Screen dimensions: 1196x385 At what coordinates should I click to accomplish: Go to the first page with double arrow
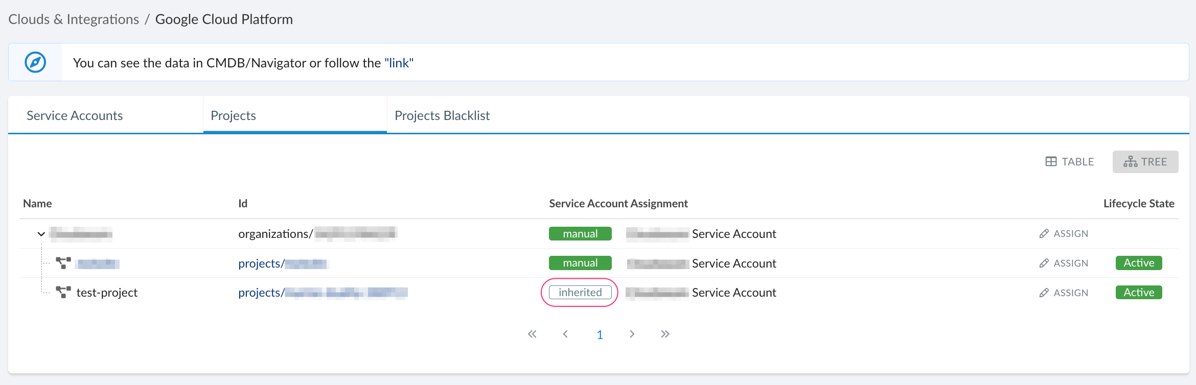pyautogui.click(x=532, y=334)
